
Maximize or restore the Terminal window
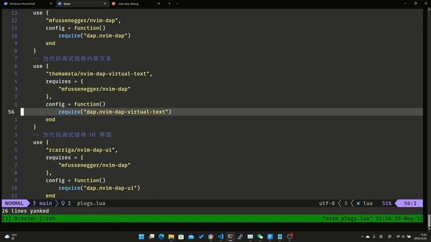coord(416,3)
